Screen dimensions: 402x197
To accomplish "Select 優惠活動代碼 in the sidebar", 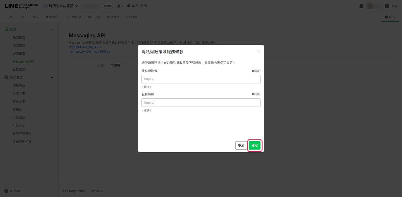I will click(22, 142).
